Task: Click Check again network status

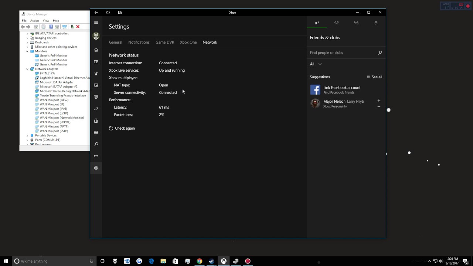Action: (122, 128)
